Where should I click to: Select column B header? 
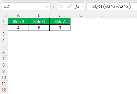39,15
